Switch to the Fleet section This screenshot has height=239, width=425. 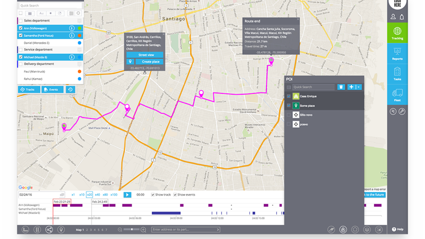[397, 95]
